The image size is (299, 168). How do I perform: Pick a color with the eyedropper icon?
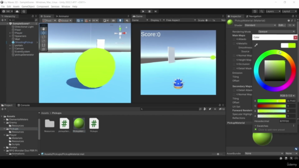pos(256,45)
